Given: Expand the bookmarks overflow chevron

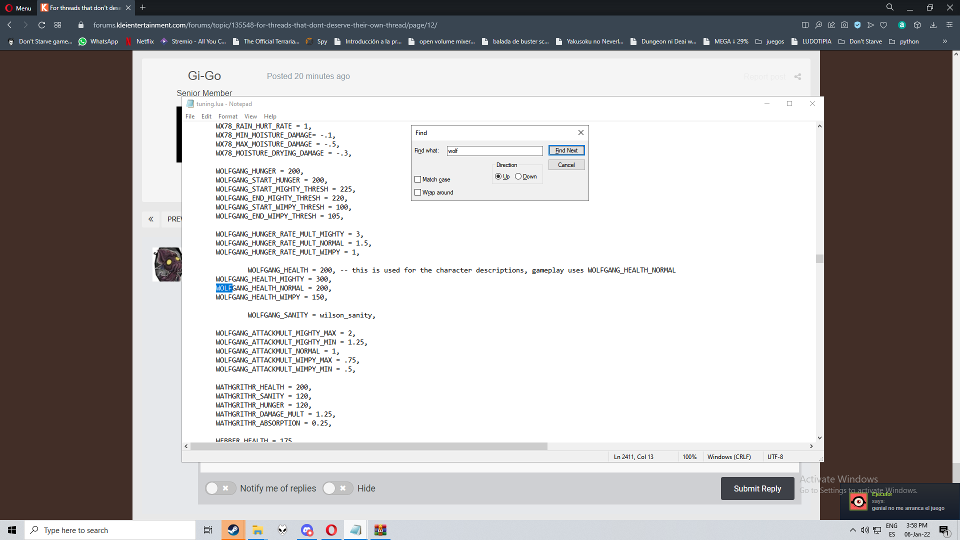Looking at the screenshot, I should (x=945, y=41).
